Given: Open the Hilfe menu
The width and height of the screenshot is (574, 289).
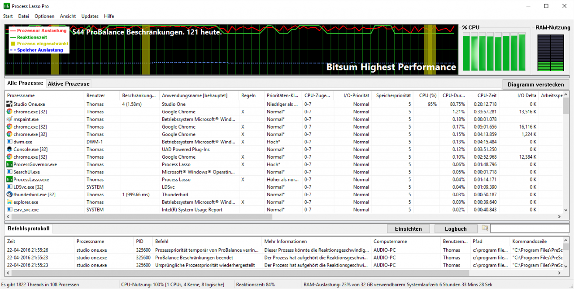Looking at the screenshot, I should [x=109, y=16].
